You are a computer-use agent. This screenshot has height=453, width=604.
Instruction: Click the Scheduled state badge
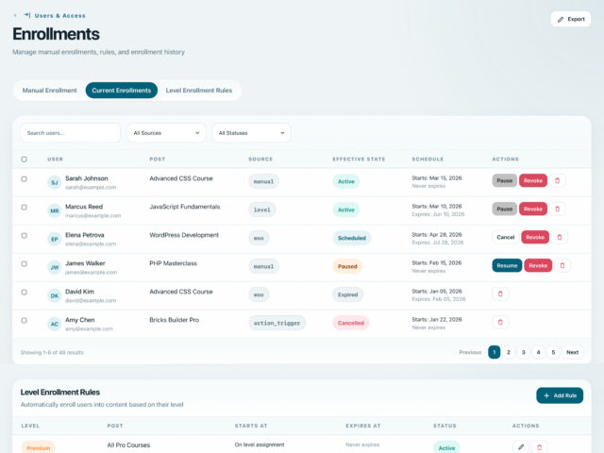[352, 238]
